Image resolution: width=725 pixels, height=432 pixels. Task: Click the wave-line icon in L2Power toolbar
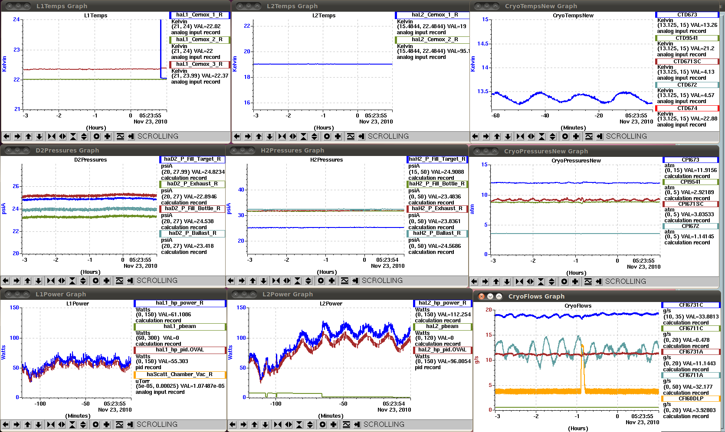346,425
